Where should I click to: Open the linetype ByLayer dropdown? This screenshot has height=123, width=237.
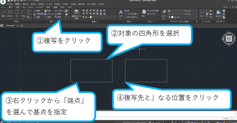pos(197,14)
